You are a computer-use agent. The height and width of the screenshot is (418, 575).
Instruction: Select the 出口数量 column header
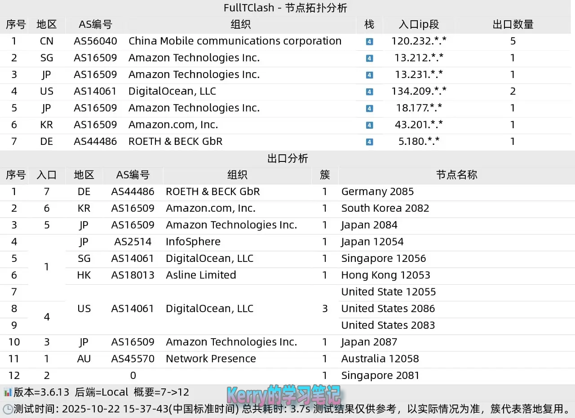tap(513, 25)
